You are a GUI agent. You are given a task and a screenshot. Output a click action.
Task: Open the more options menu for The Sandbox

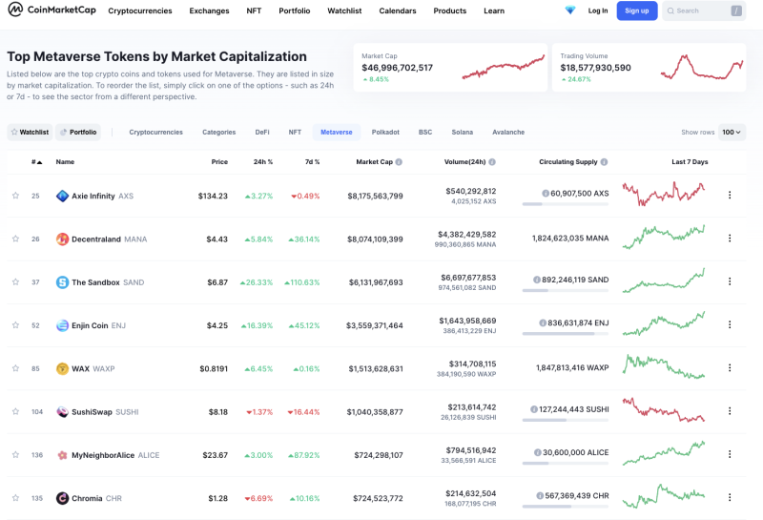730,281
